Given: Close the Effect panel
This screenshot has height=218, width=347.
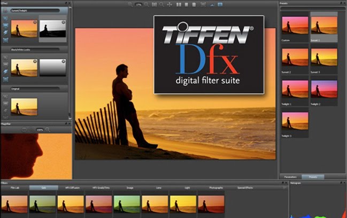Looking at the screenshot, I should pyautogui.click(x=70, y=3).
